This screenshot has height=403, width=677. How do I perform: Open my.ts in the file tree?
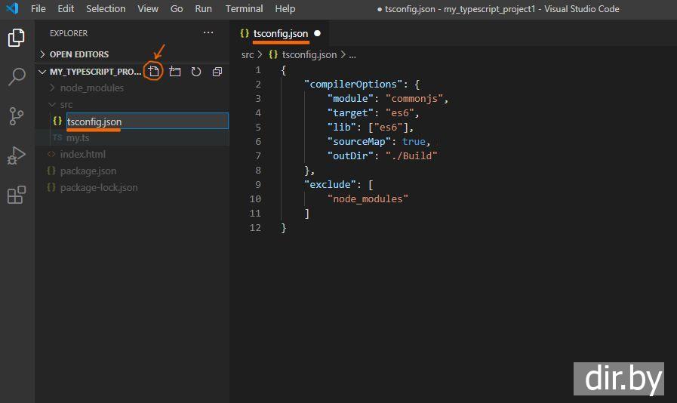point(78,137)
